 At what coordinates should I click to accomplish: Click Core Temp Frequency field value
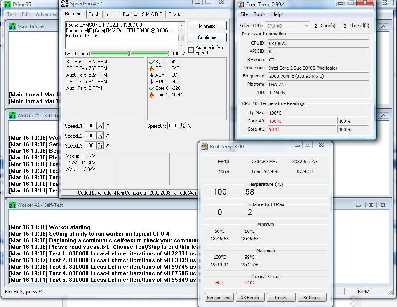318,76
